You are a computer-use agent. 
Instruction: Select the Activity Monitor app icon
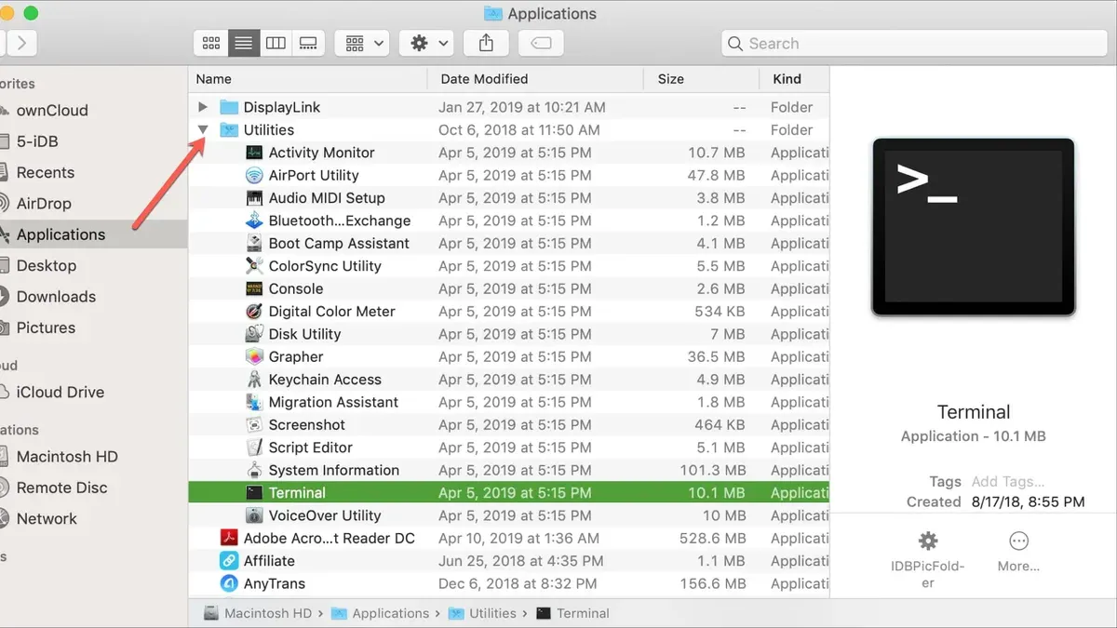tap(254, 153)
